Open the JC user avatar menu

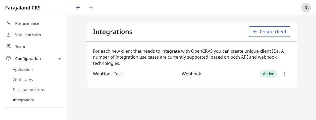point(306,8)
